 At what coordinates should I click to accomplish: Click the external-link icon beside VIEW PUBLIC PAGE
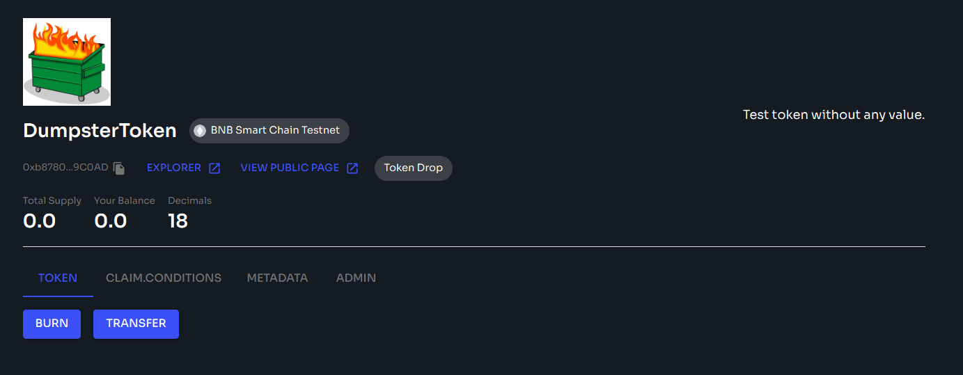click(352, 168)
